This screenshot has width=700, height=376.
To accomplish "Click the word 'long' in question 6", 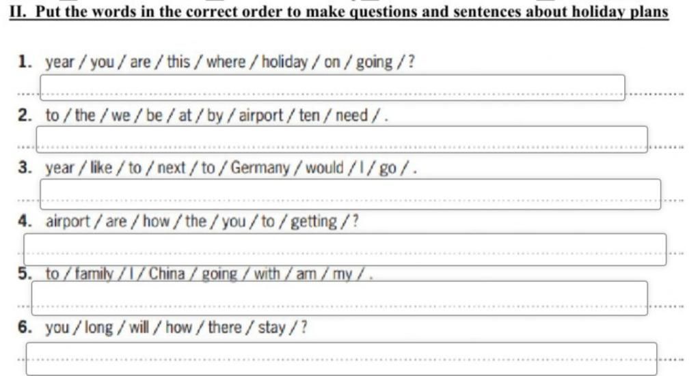I will [98, 328].
